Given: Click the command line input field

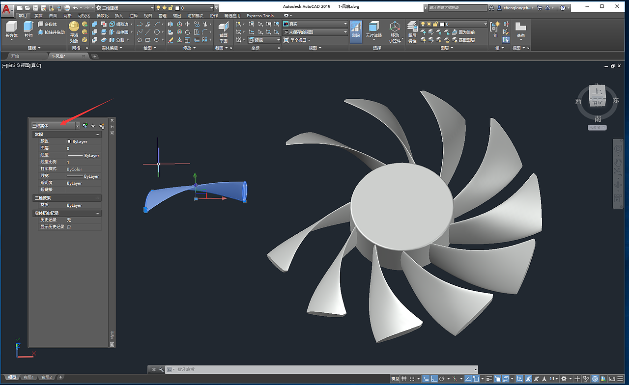Looking at the screenshot, I should point(321,369).
